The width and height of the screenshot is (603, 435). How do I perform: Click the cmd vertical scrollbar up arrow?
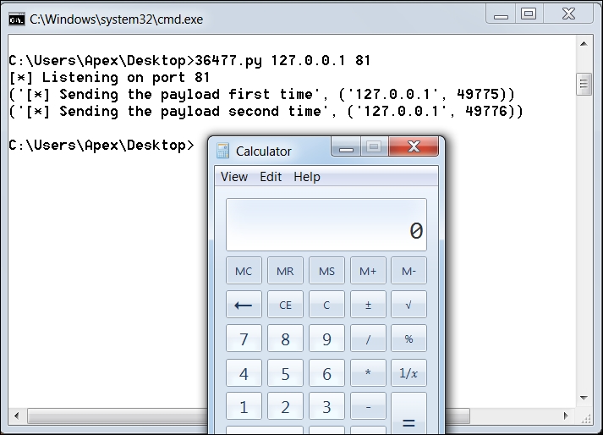click(584, 43)
